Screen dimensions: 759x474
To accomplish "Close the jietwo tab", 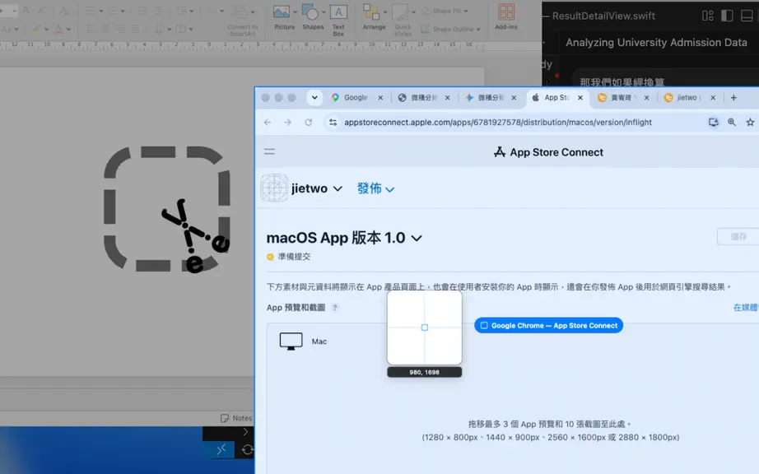I will [x=713, y=98].
